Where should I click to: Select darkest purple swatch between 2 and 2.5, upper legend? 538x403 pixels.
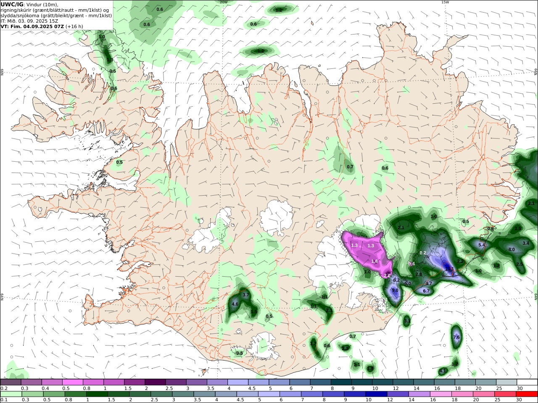pyautogui.click(x=155, y=382)
